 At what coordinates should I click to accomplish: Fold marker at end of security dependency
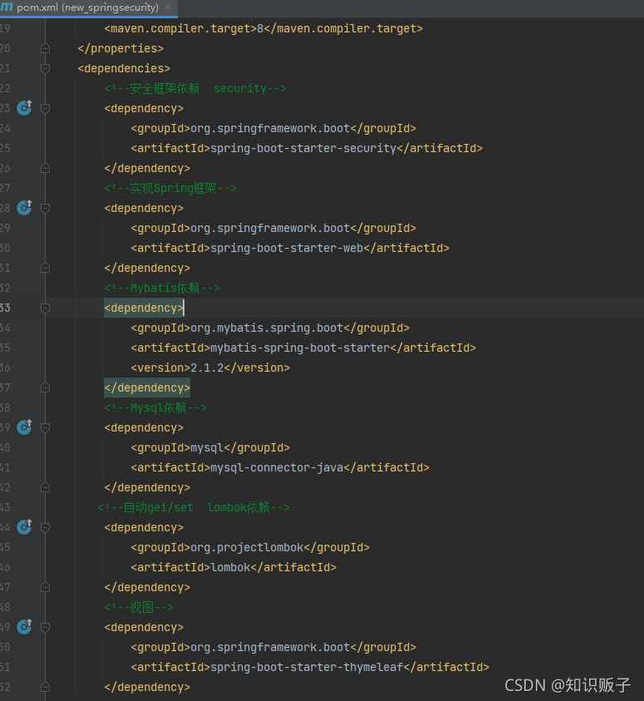(45, 168)
